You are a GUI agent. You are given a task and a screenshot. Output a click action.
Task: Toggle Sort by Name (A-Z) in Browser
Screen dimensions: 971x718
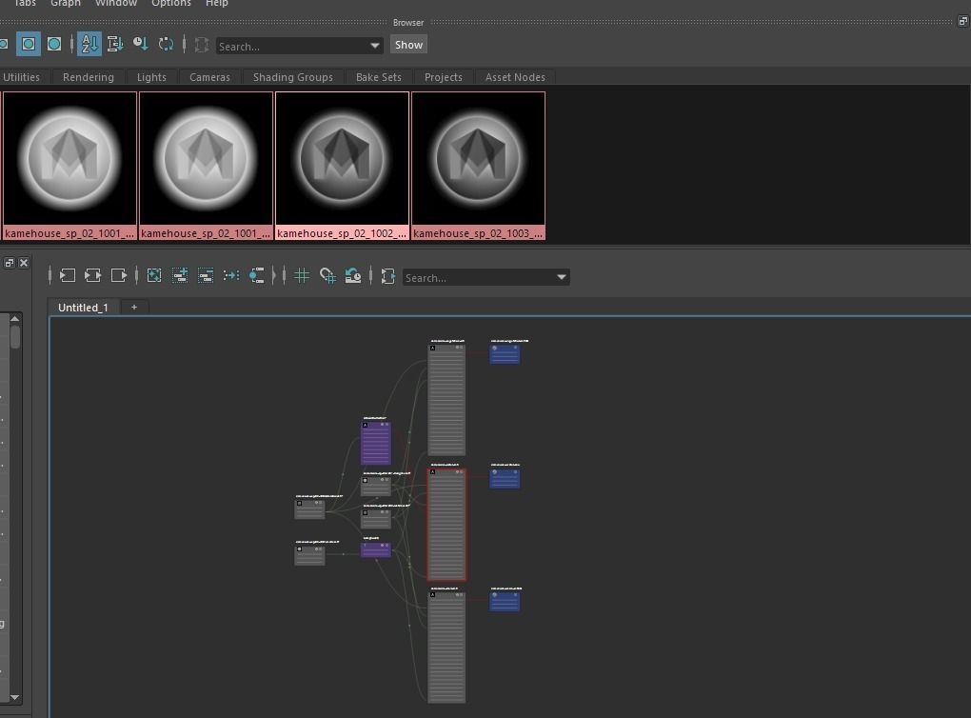tap(89, 45)
